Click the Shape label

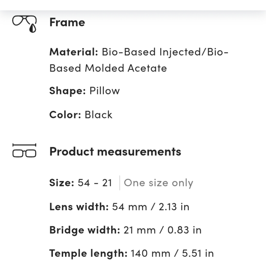point(67,91)
